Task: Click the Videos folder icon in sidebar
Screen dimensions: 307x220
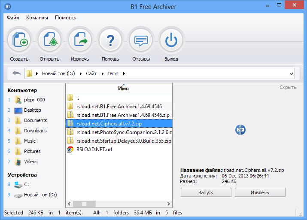Action: tap(18, 162)
